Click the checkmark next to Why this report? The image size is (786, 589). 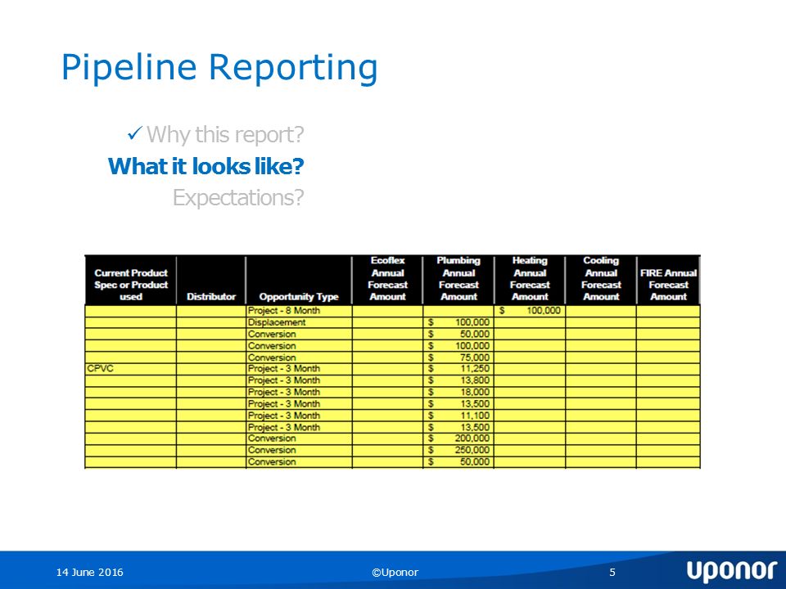[x=135, y=133]
